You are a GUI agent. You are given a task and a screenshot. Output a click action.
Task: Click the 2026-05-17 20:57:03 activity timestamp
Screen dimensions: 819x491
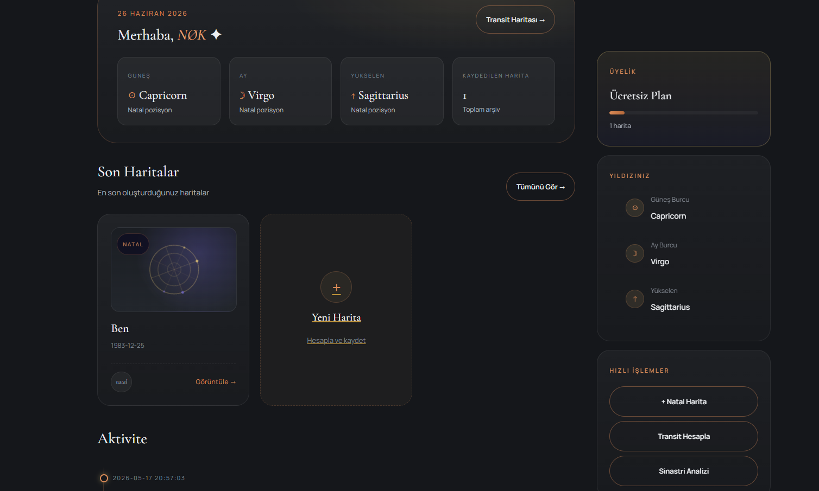tap(149, 478)
